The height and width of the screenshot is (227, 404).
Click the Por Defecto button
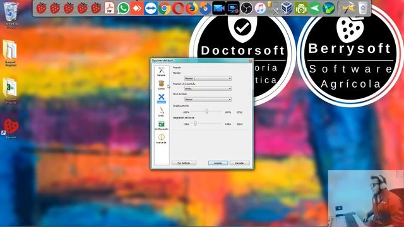184,163
